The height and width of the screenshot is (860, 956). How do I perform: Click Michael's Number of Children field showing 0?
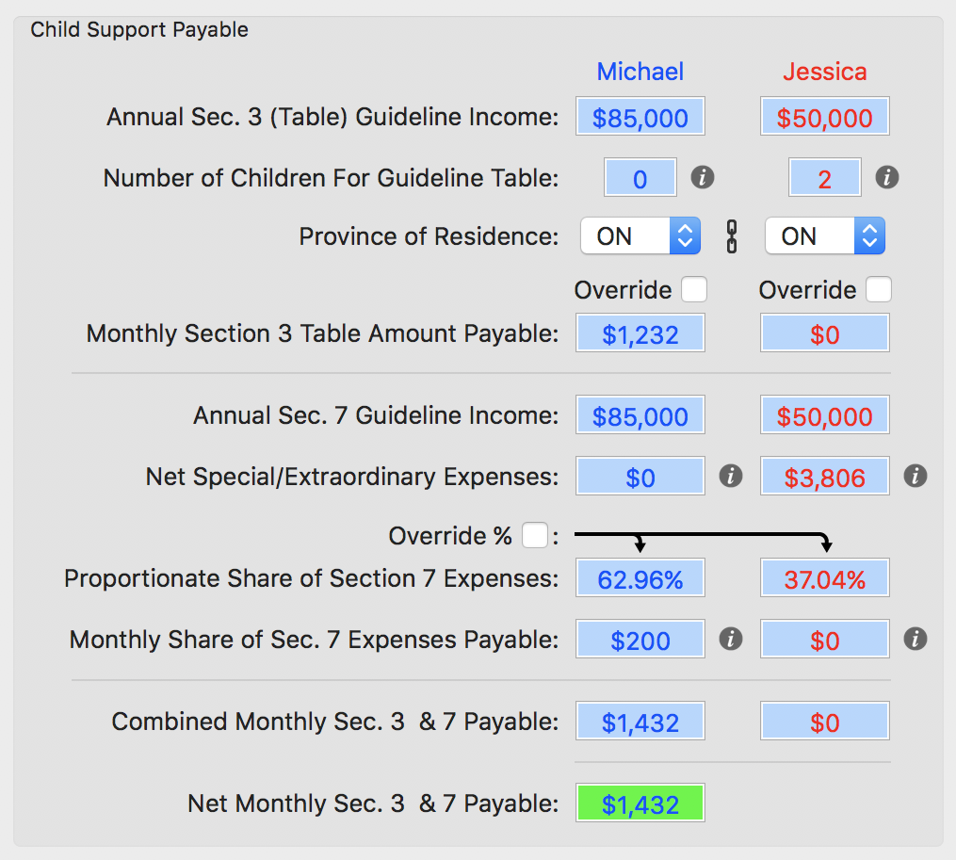pos(640,177)
